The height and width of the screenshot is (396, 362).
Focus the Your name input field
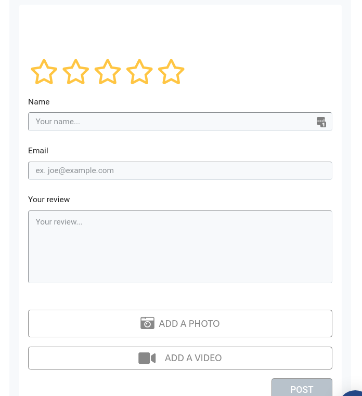pyautogui.click(x=180, y=122)
